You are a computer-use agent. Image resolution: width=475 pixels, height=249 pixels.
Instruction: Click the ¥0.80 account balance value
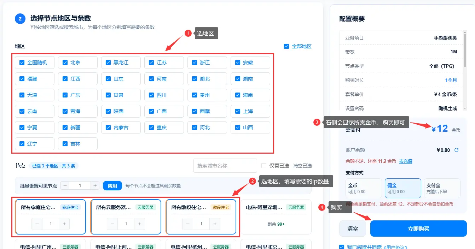[443, 150]
